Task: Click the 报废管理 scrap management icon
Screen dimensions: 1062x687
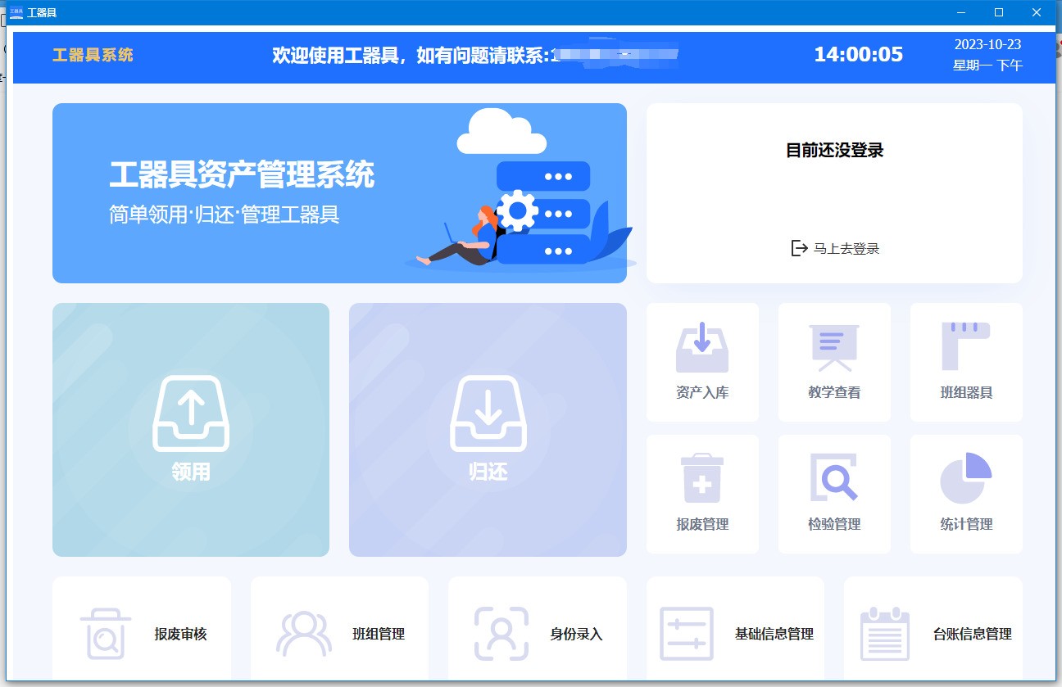Action: pos(702,494)
